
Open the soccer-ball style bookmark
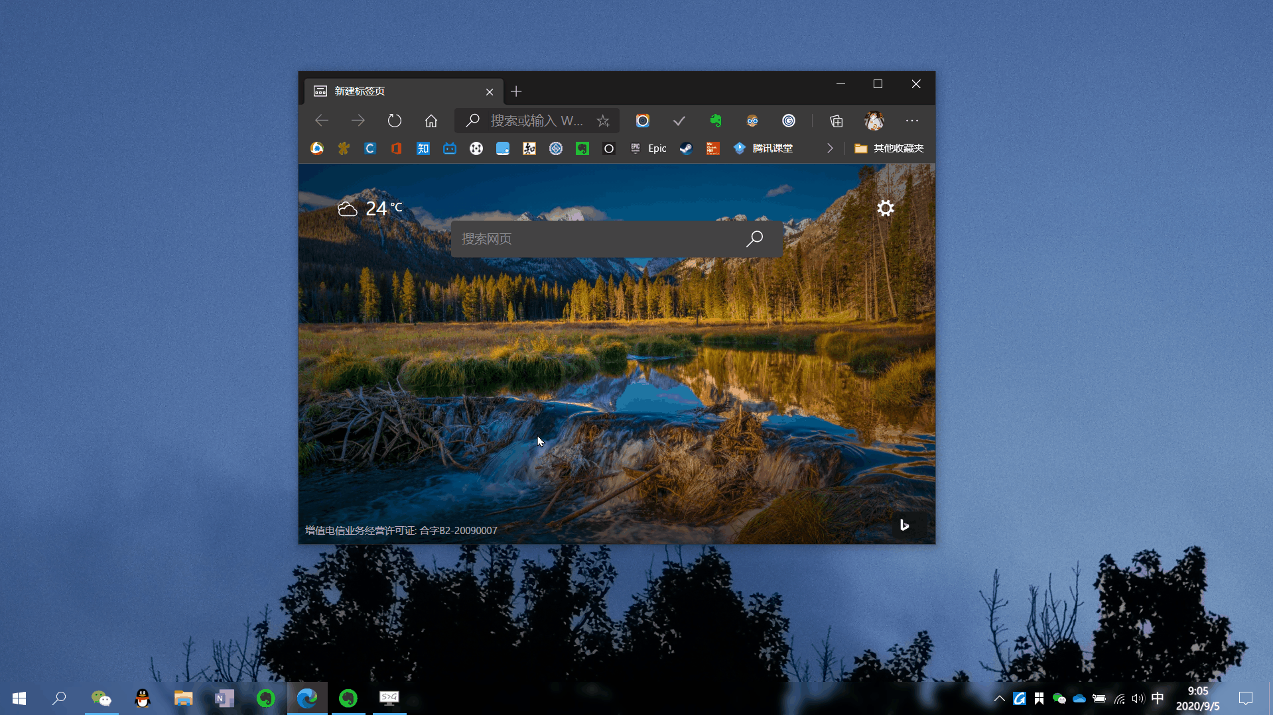[x=476, y=148]
